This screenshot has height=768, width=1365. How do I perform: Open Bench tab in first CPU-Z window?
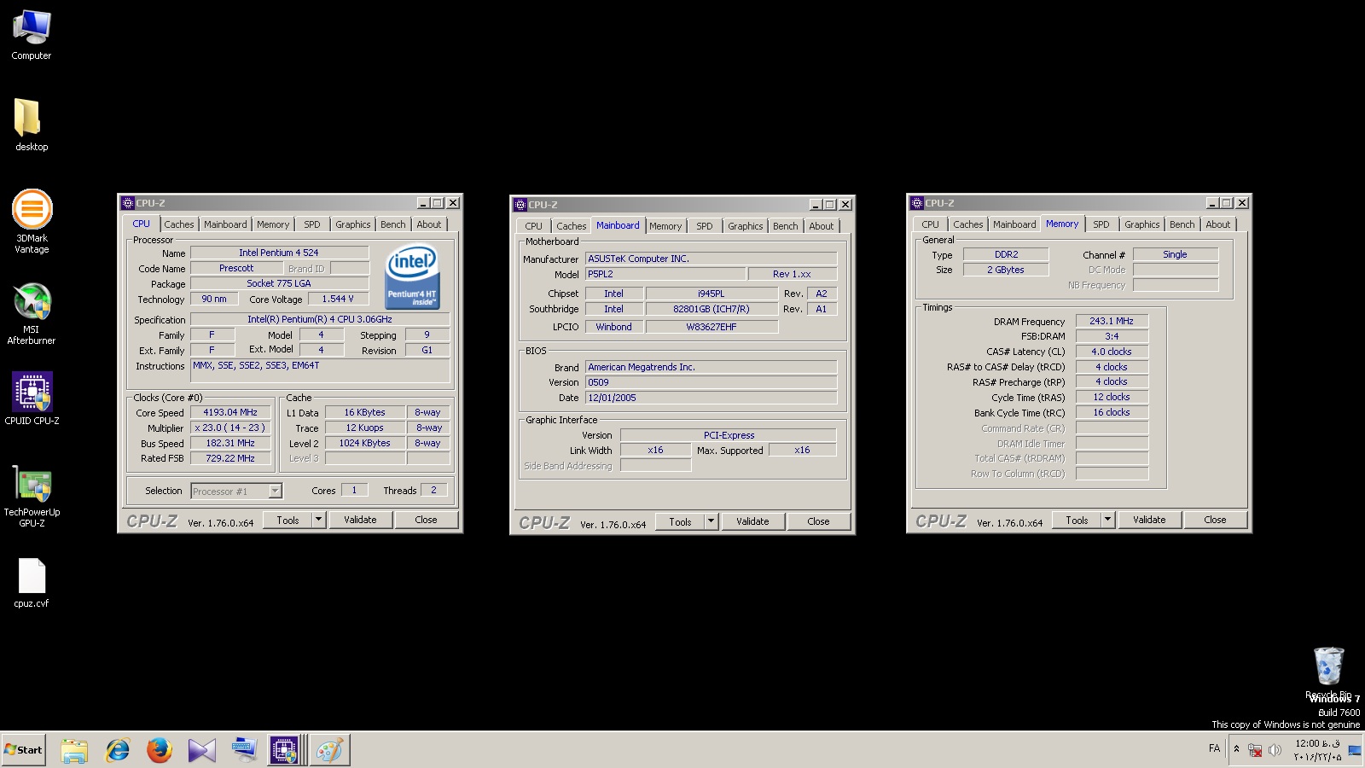point(393,224)
